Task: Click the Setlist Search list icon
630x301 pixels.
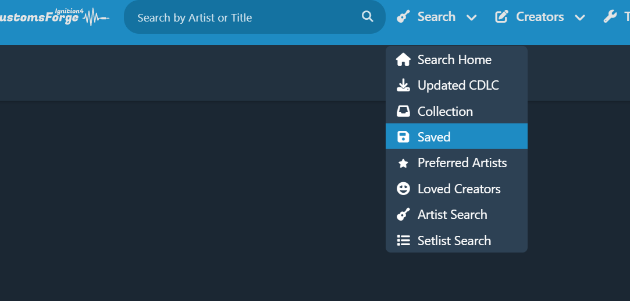Action: click(403, 240)
